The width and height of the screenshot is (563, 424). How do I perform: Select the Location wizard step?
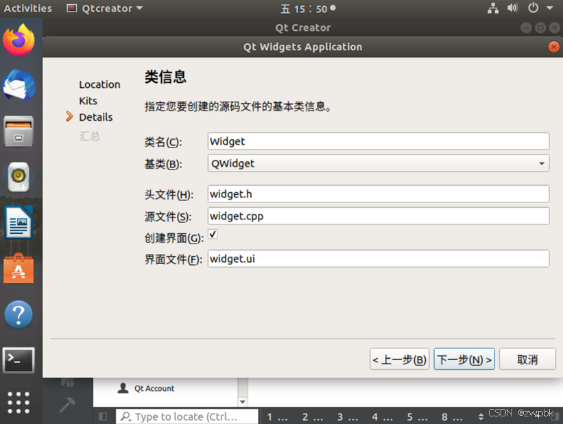click(99, 84)
